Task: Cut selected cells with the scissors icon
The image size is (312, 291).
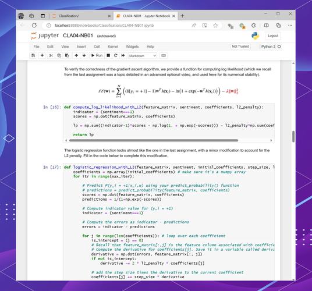Action: (51, 55)
